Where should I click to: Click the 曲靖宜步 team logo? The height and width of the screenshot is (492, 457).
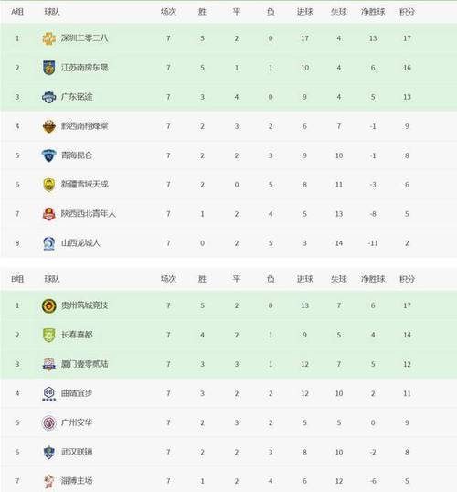(x=49, y=393)
